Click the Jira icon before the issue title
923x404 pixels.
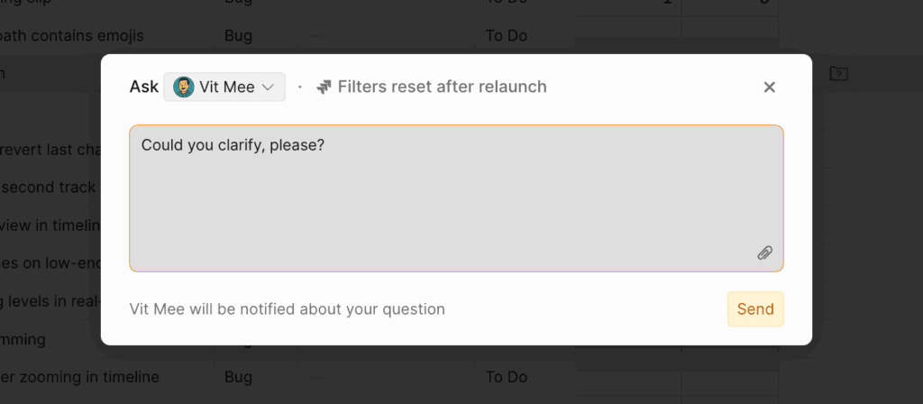point(324,87)
